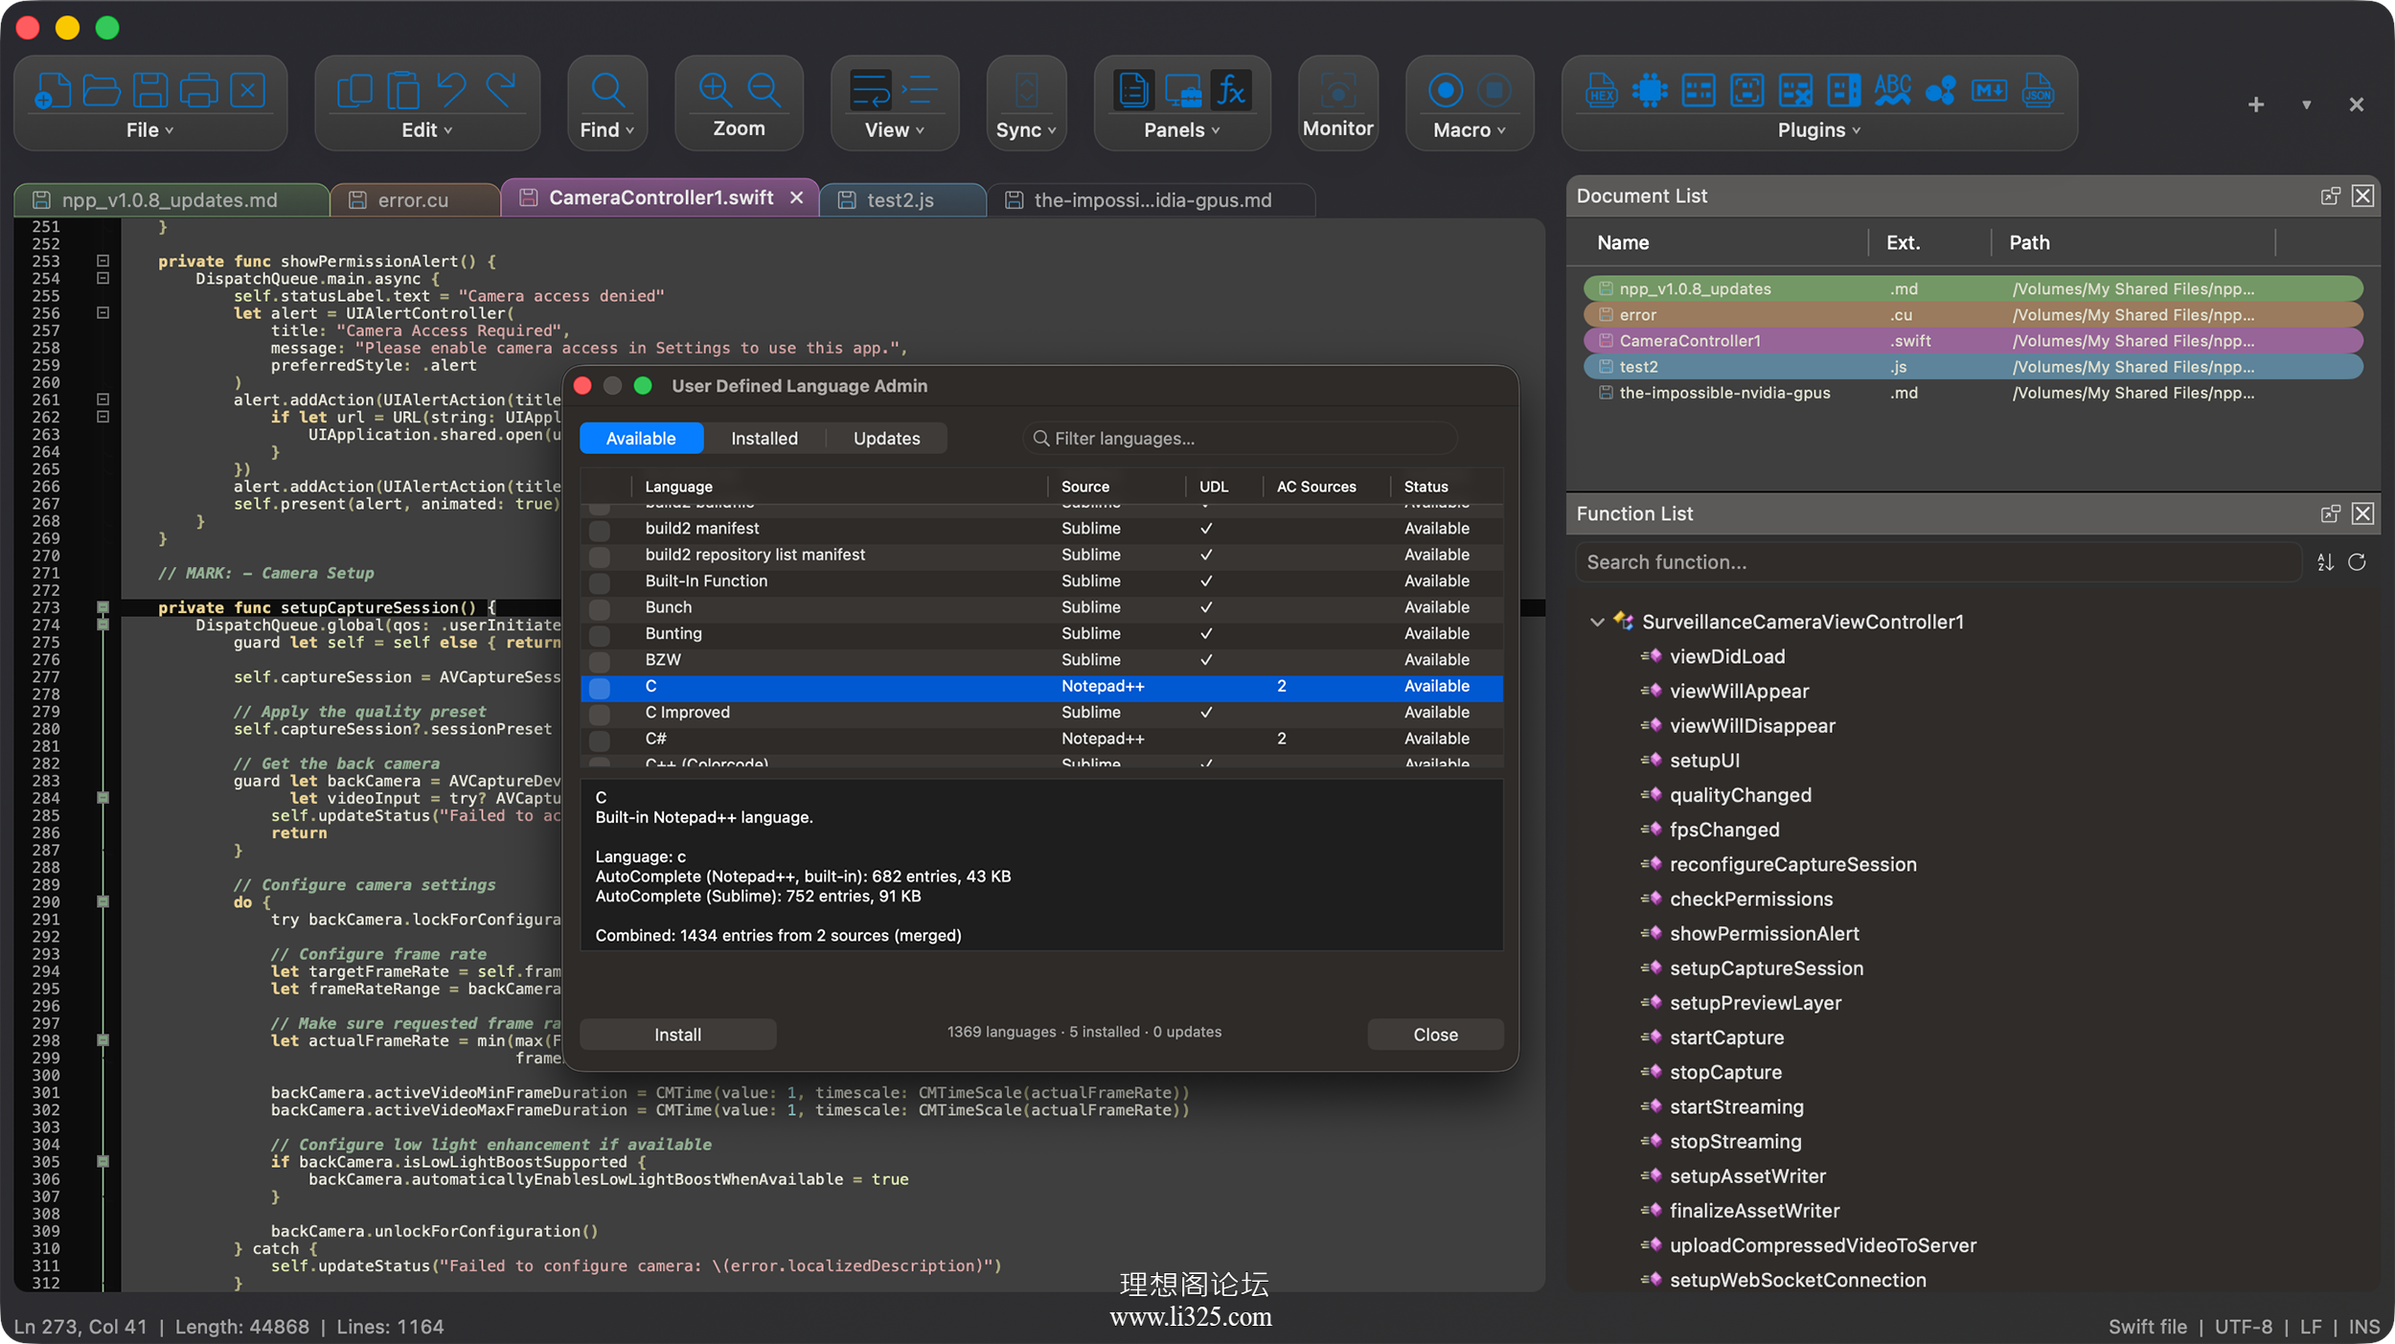Expand the Macro dropdown menu
This screenshot has width=2395, height=1344.
tap(1469, 129)
